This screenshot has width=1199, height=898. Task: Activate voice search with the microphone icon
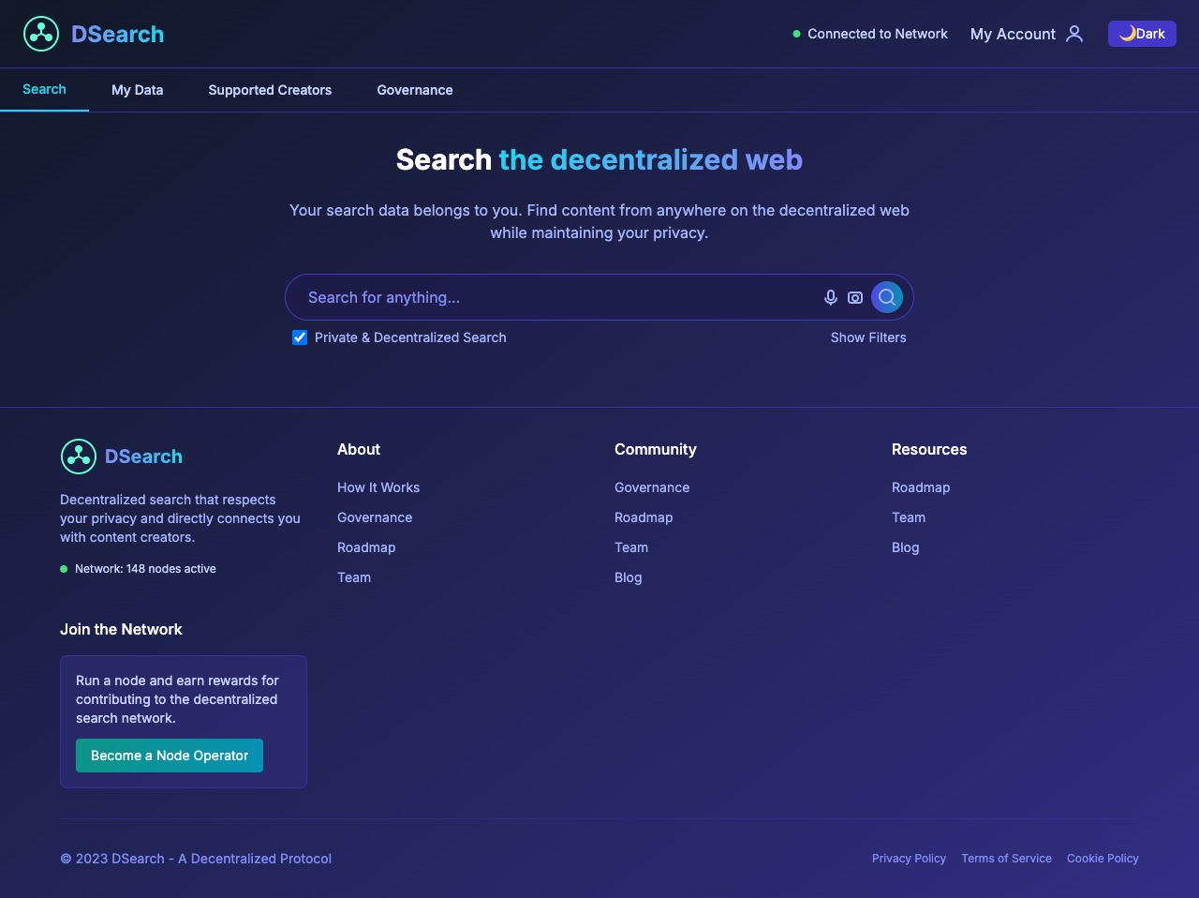(830, 297)
